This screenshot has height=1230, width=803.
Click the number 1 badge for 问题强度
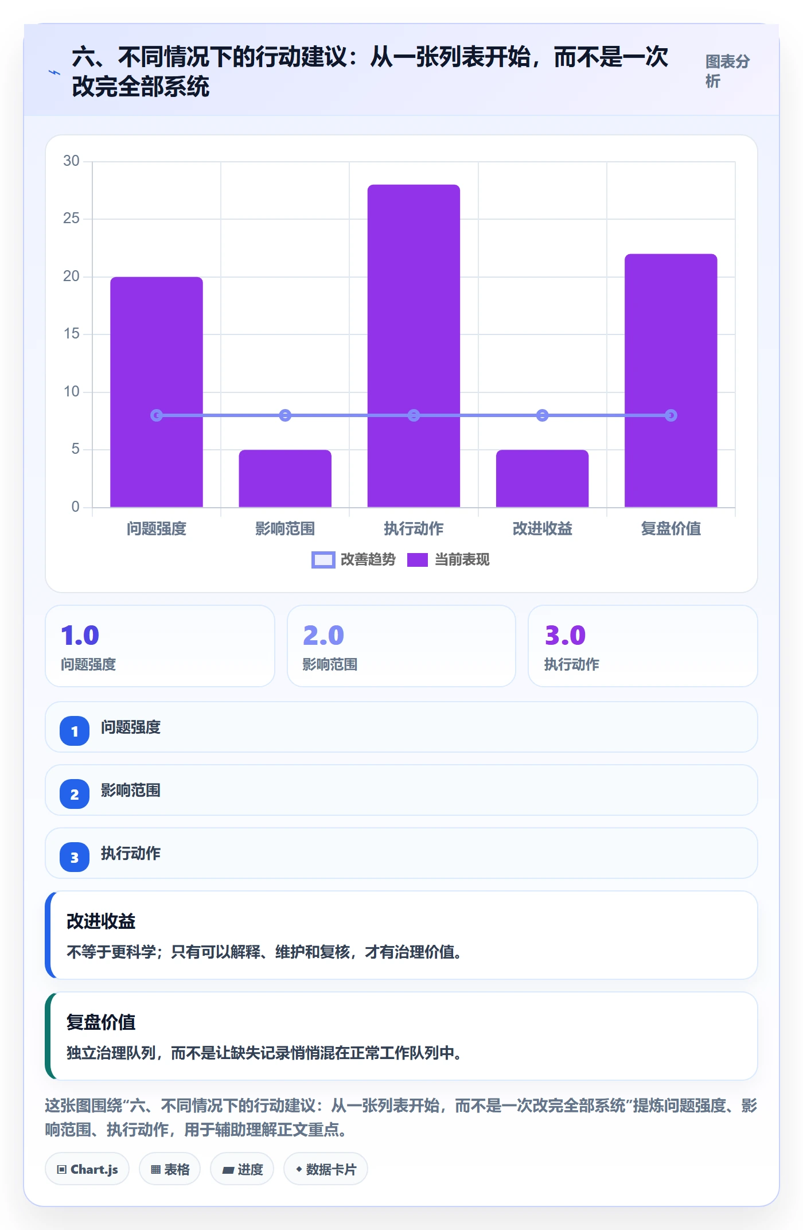pos(75,731)
